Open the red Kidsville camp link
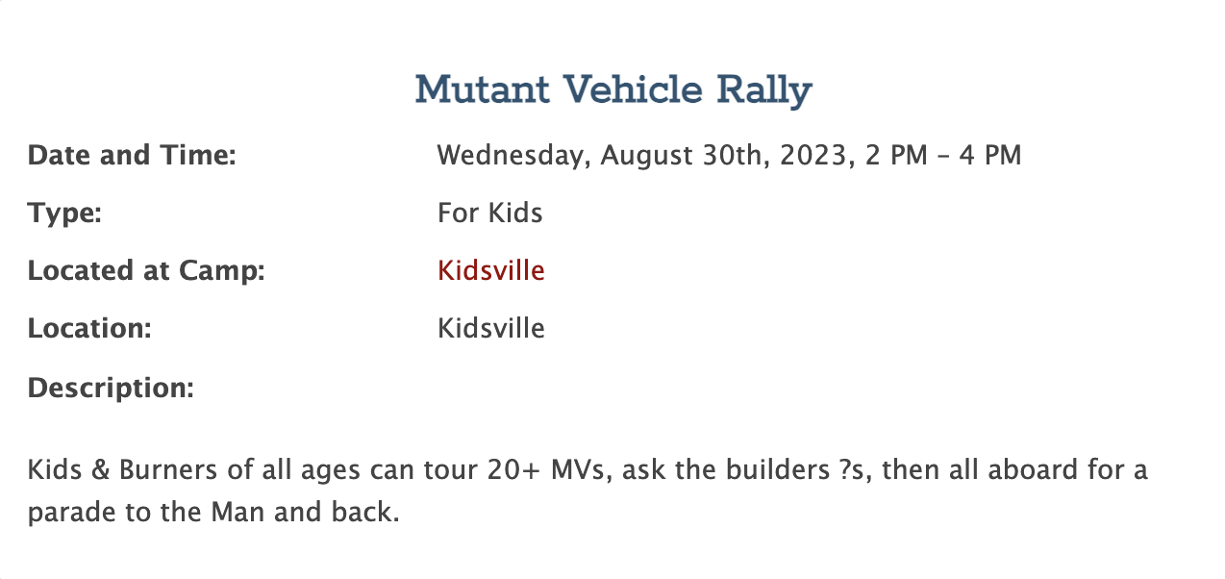 [x=490, y=270]
